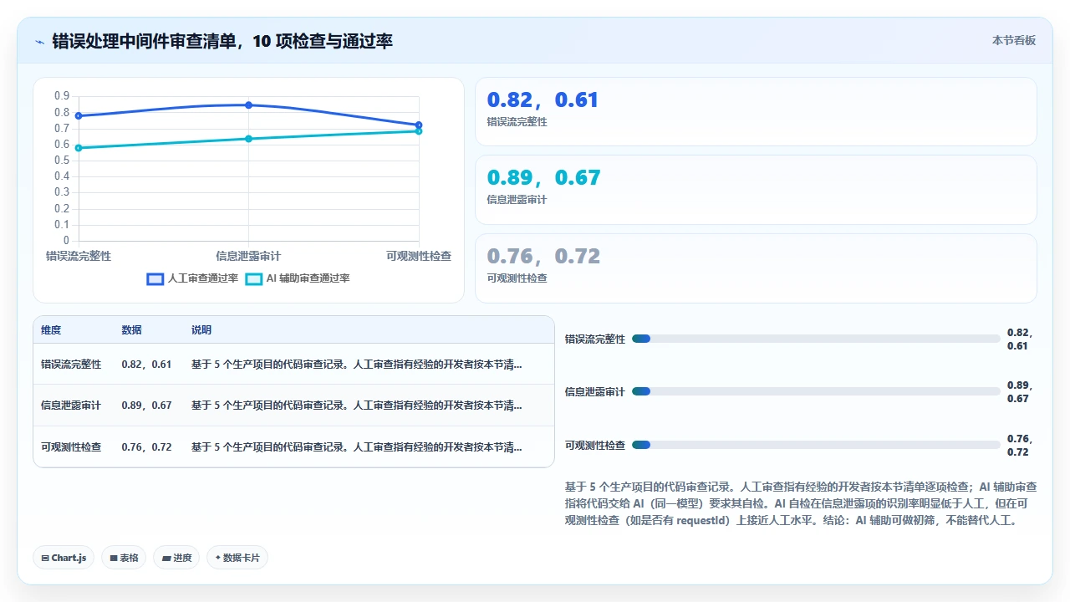This screenshot has height=602, width=1070.
Task: Click the 人工审查通过率 legend label
Action: click(x=203, y=278)
